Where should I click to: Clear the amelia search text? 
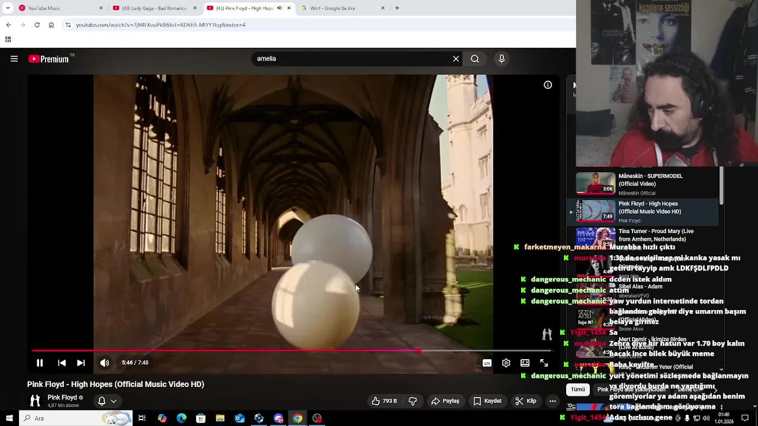[x=456, y=59]
